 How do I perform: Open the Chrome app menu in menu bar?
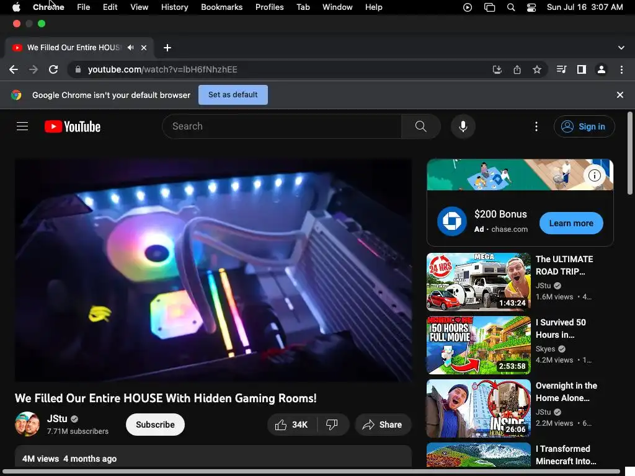click(48, 7)
